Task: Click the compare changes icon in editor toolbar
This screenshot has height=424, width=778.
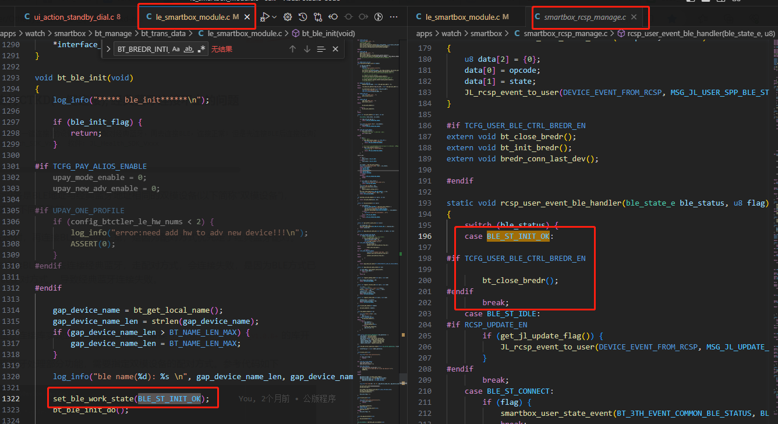Action: tap(318, 17)
